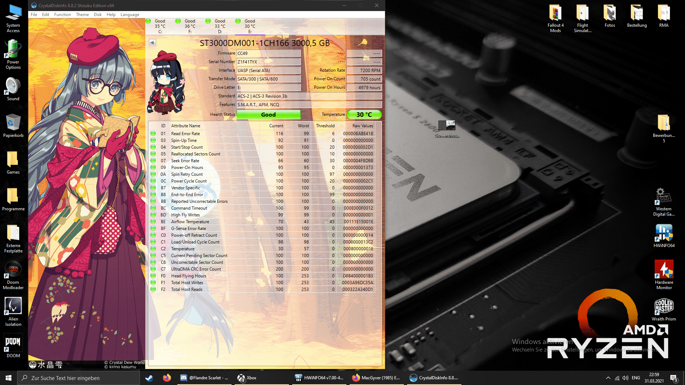
Task: Select the Seek Error Rate row
Action: pos(262,161)
